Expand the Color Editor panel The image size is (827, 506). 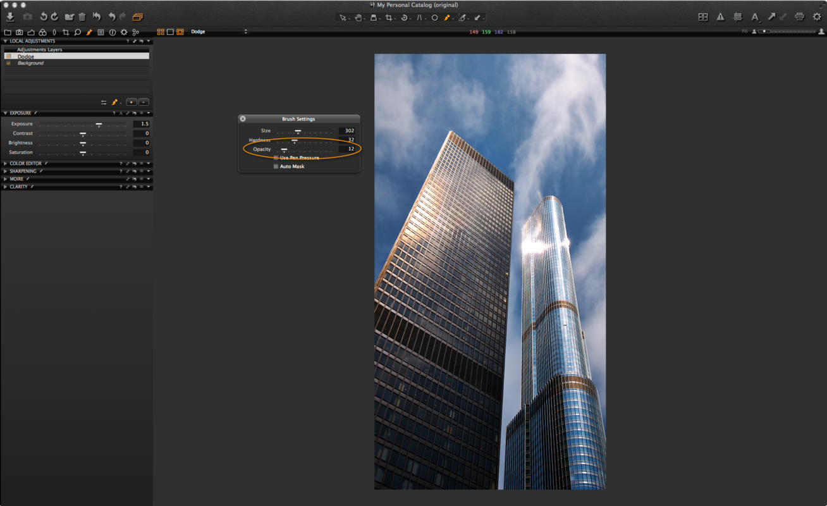coord(5,163)
